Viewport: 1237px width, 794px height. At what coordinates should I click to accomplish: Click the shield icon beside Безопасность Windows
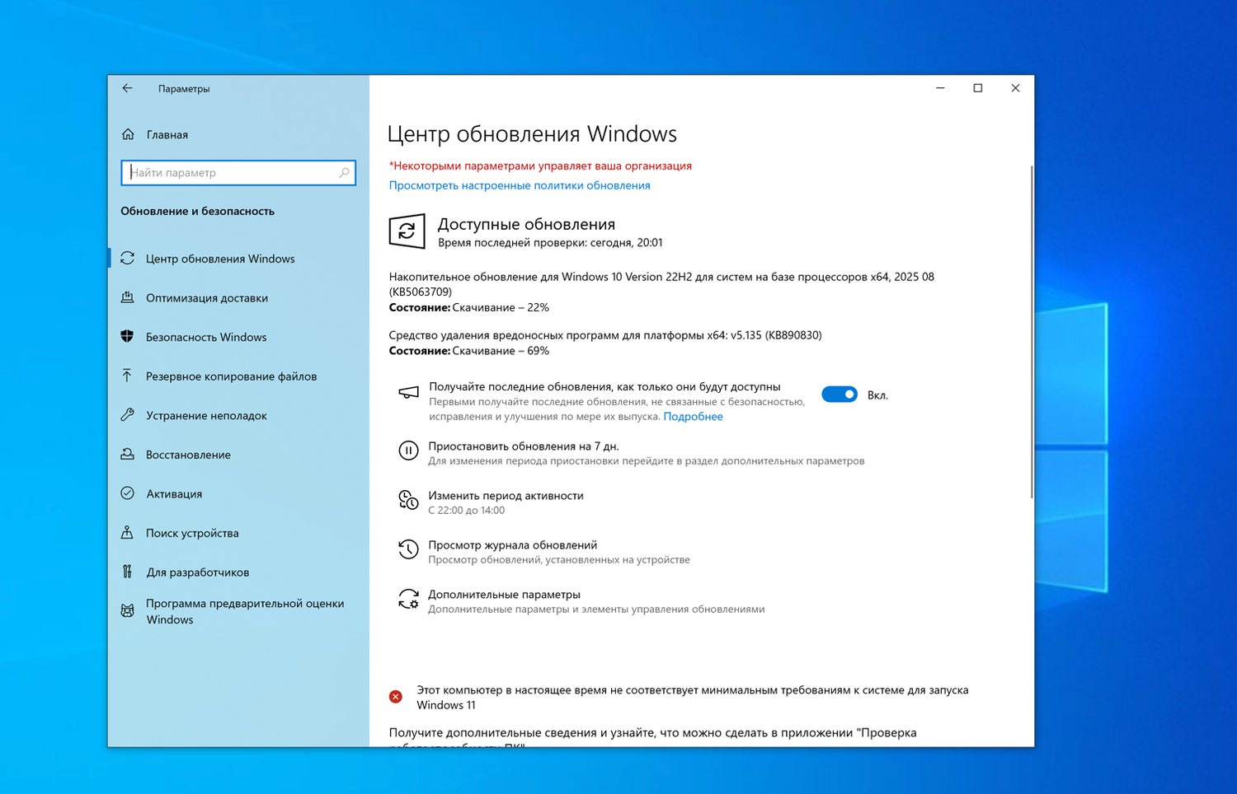[x=127, y=337]
